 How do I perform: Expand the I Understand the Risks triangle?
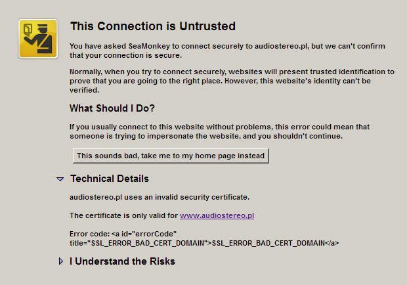pyautogui.click(x=61, y=261)
